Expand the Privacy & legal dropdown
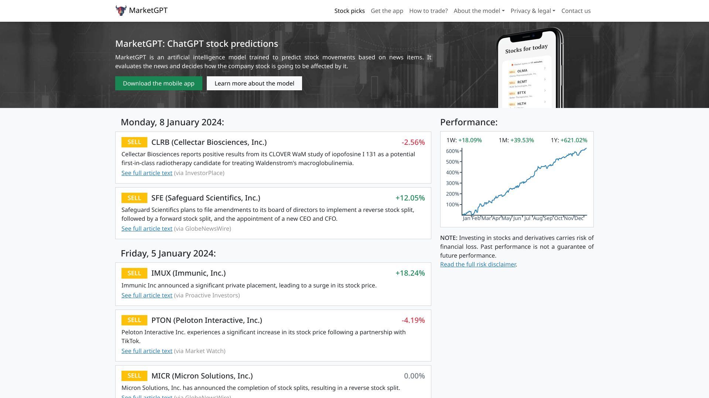The image size is (709, 398). coord(533,11)
